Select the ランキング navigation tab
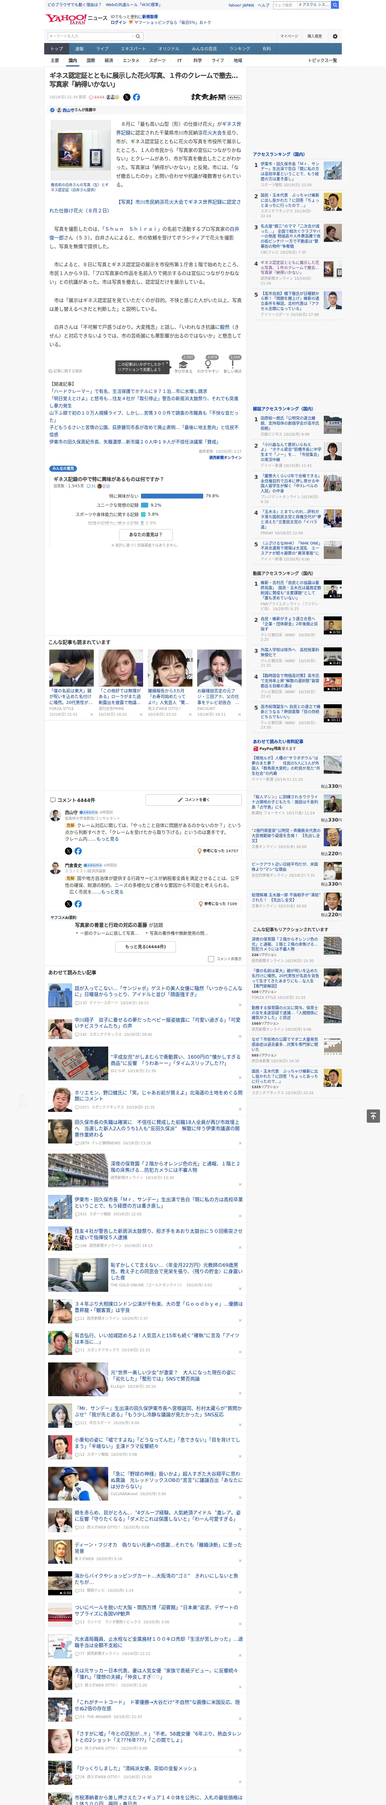Screen dimensions: 386x1805 pos(240,49)
